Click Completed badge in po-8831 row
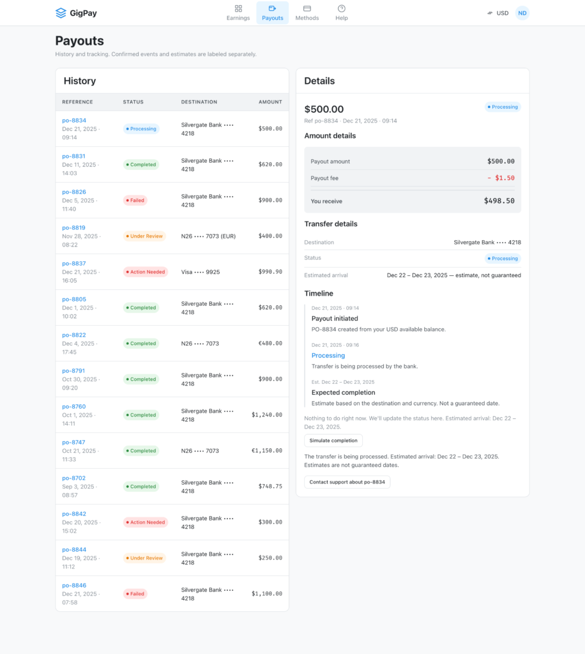Viewport: 585px width, 654px height. pos(141,165)
